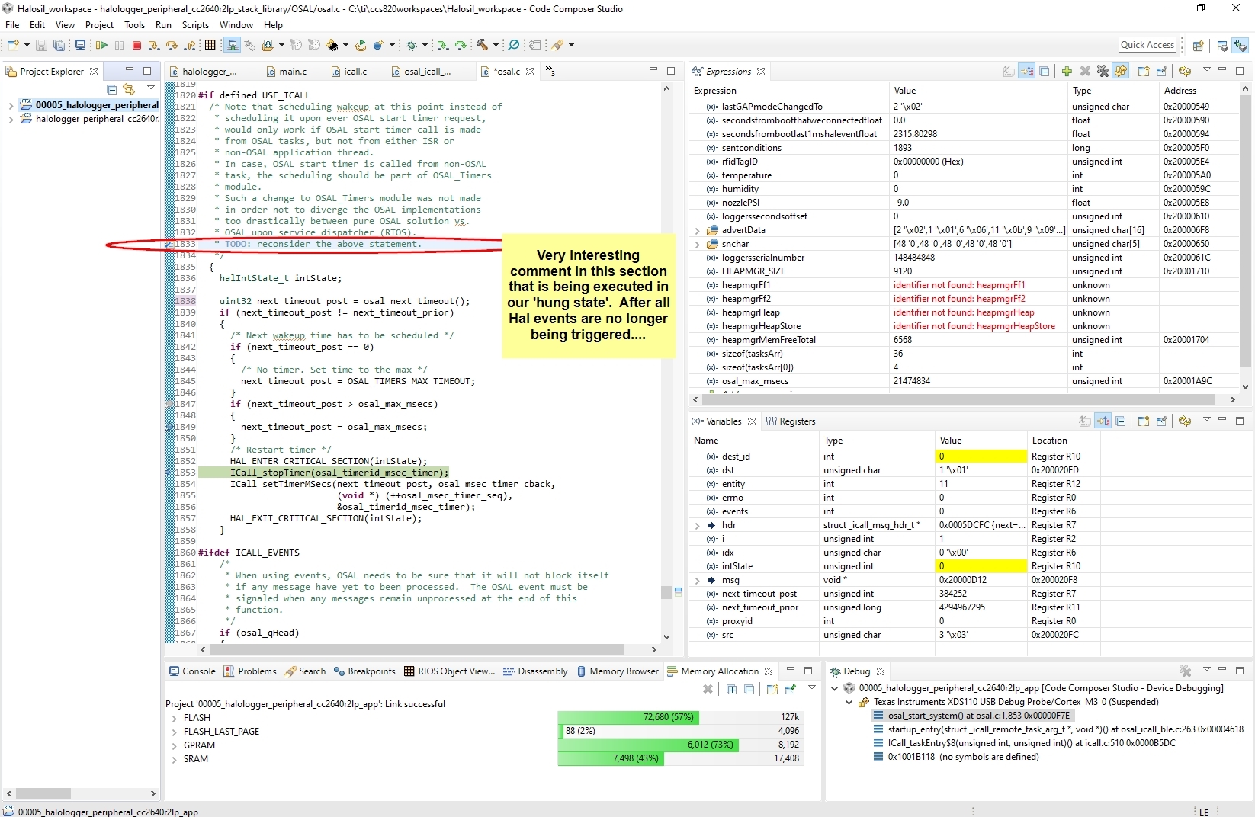
Task: Open the Disassembly tab
Action: 536,671
